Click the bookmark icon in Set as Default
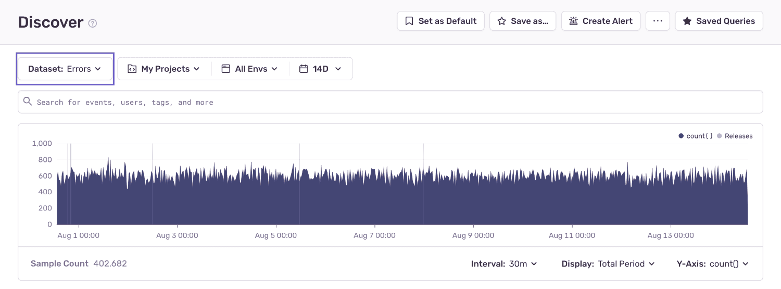The height and width of the screenshot is (289, 781). [409, 21]
